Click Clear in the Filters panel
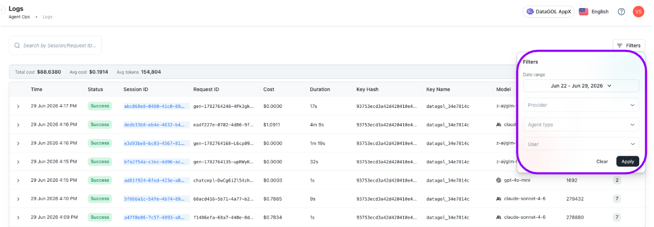 tap(602, 161)
